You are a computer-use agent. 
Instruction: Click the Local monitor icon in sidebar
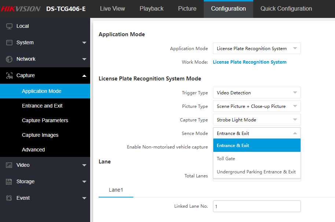click(9, 26)
